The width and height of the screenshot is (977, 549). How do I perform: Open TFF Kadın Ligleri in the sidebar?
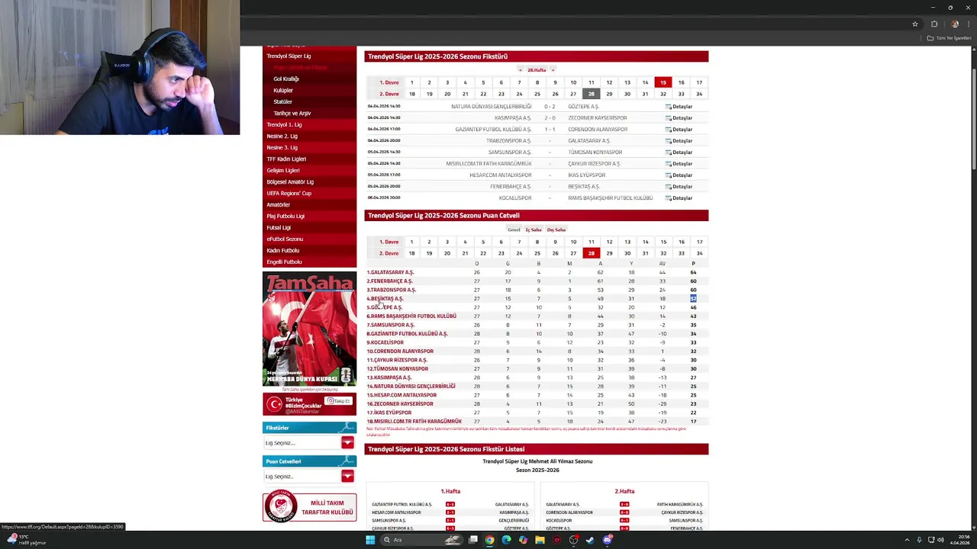point(286,159)
